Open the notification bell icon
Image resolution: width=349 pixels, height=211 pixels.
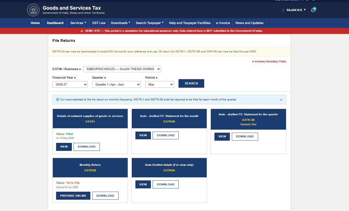pos(313,10)
